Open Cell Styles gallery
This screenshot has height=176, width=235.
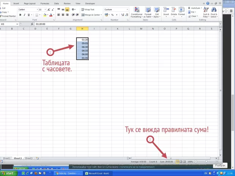157,12
